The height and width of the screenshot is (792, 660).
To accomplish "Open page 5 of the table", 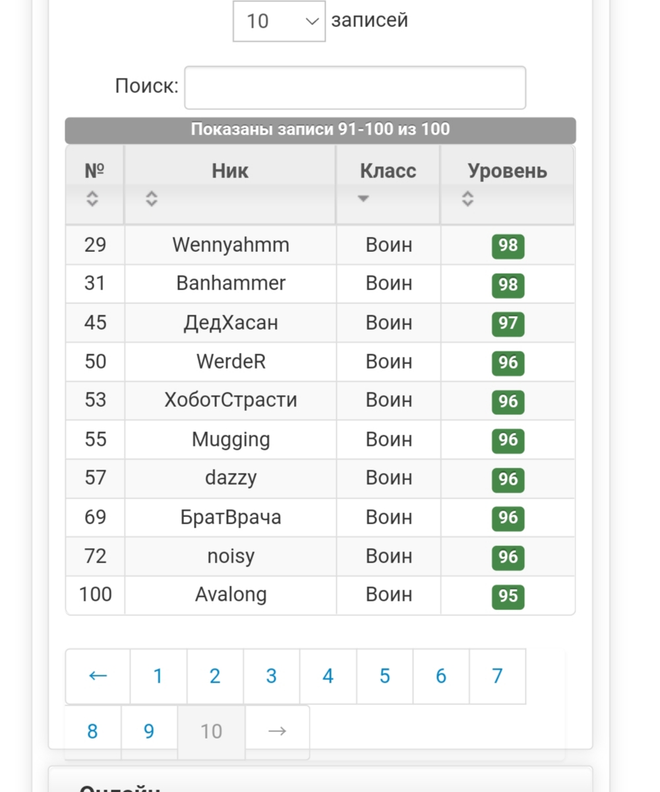I will tap(384, 676).
